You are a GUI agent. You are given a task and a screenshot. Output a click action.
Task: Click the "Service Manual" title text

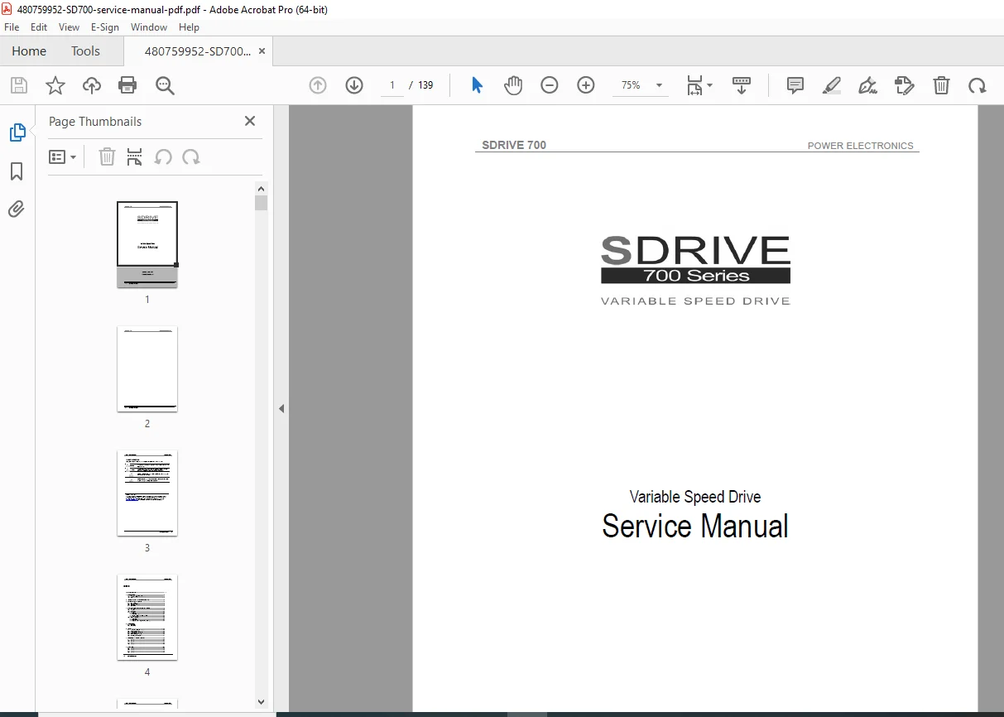[x=695, y=527]
